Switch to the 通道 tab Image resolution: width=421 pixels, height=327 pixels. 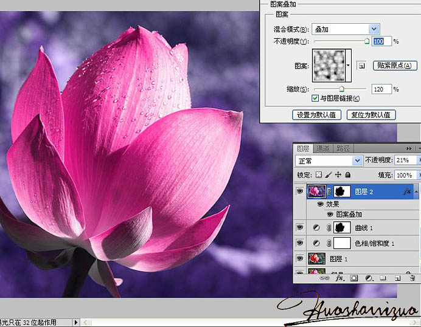coord(322,148)
